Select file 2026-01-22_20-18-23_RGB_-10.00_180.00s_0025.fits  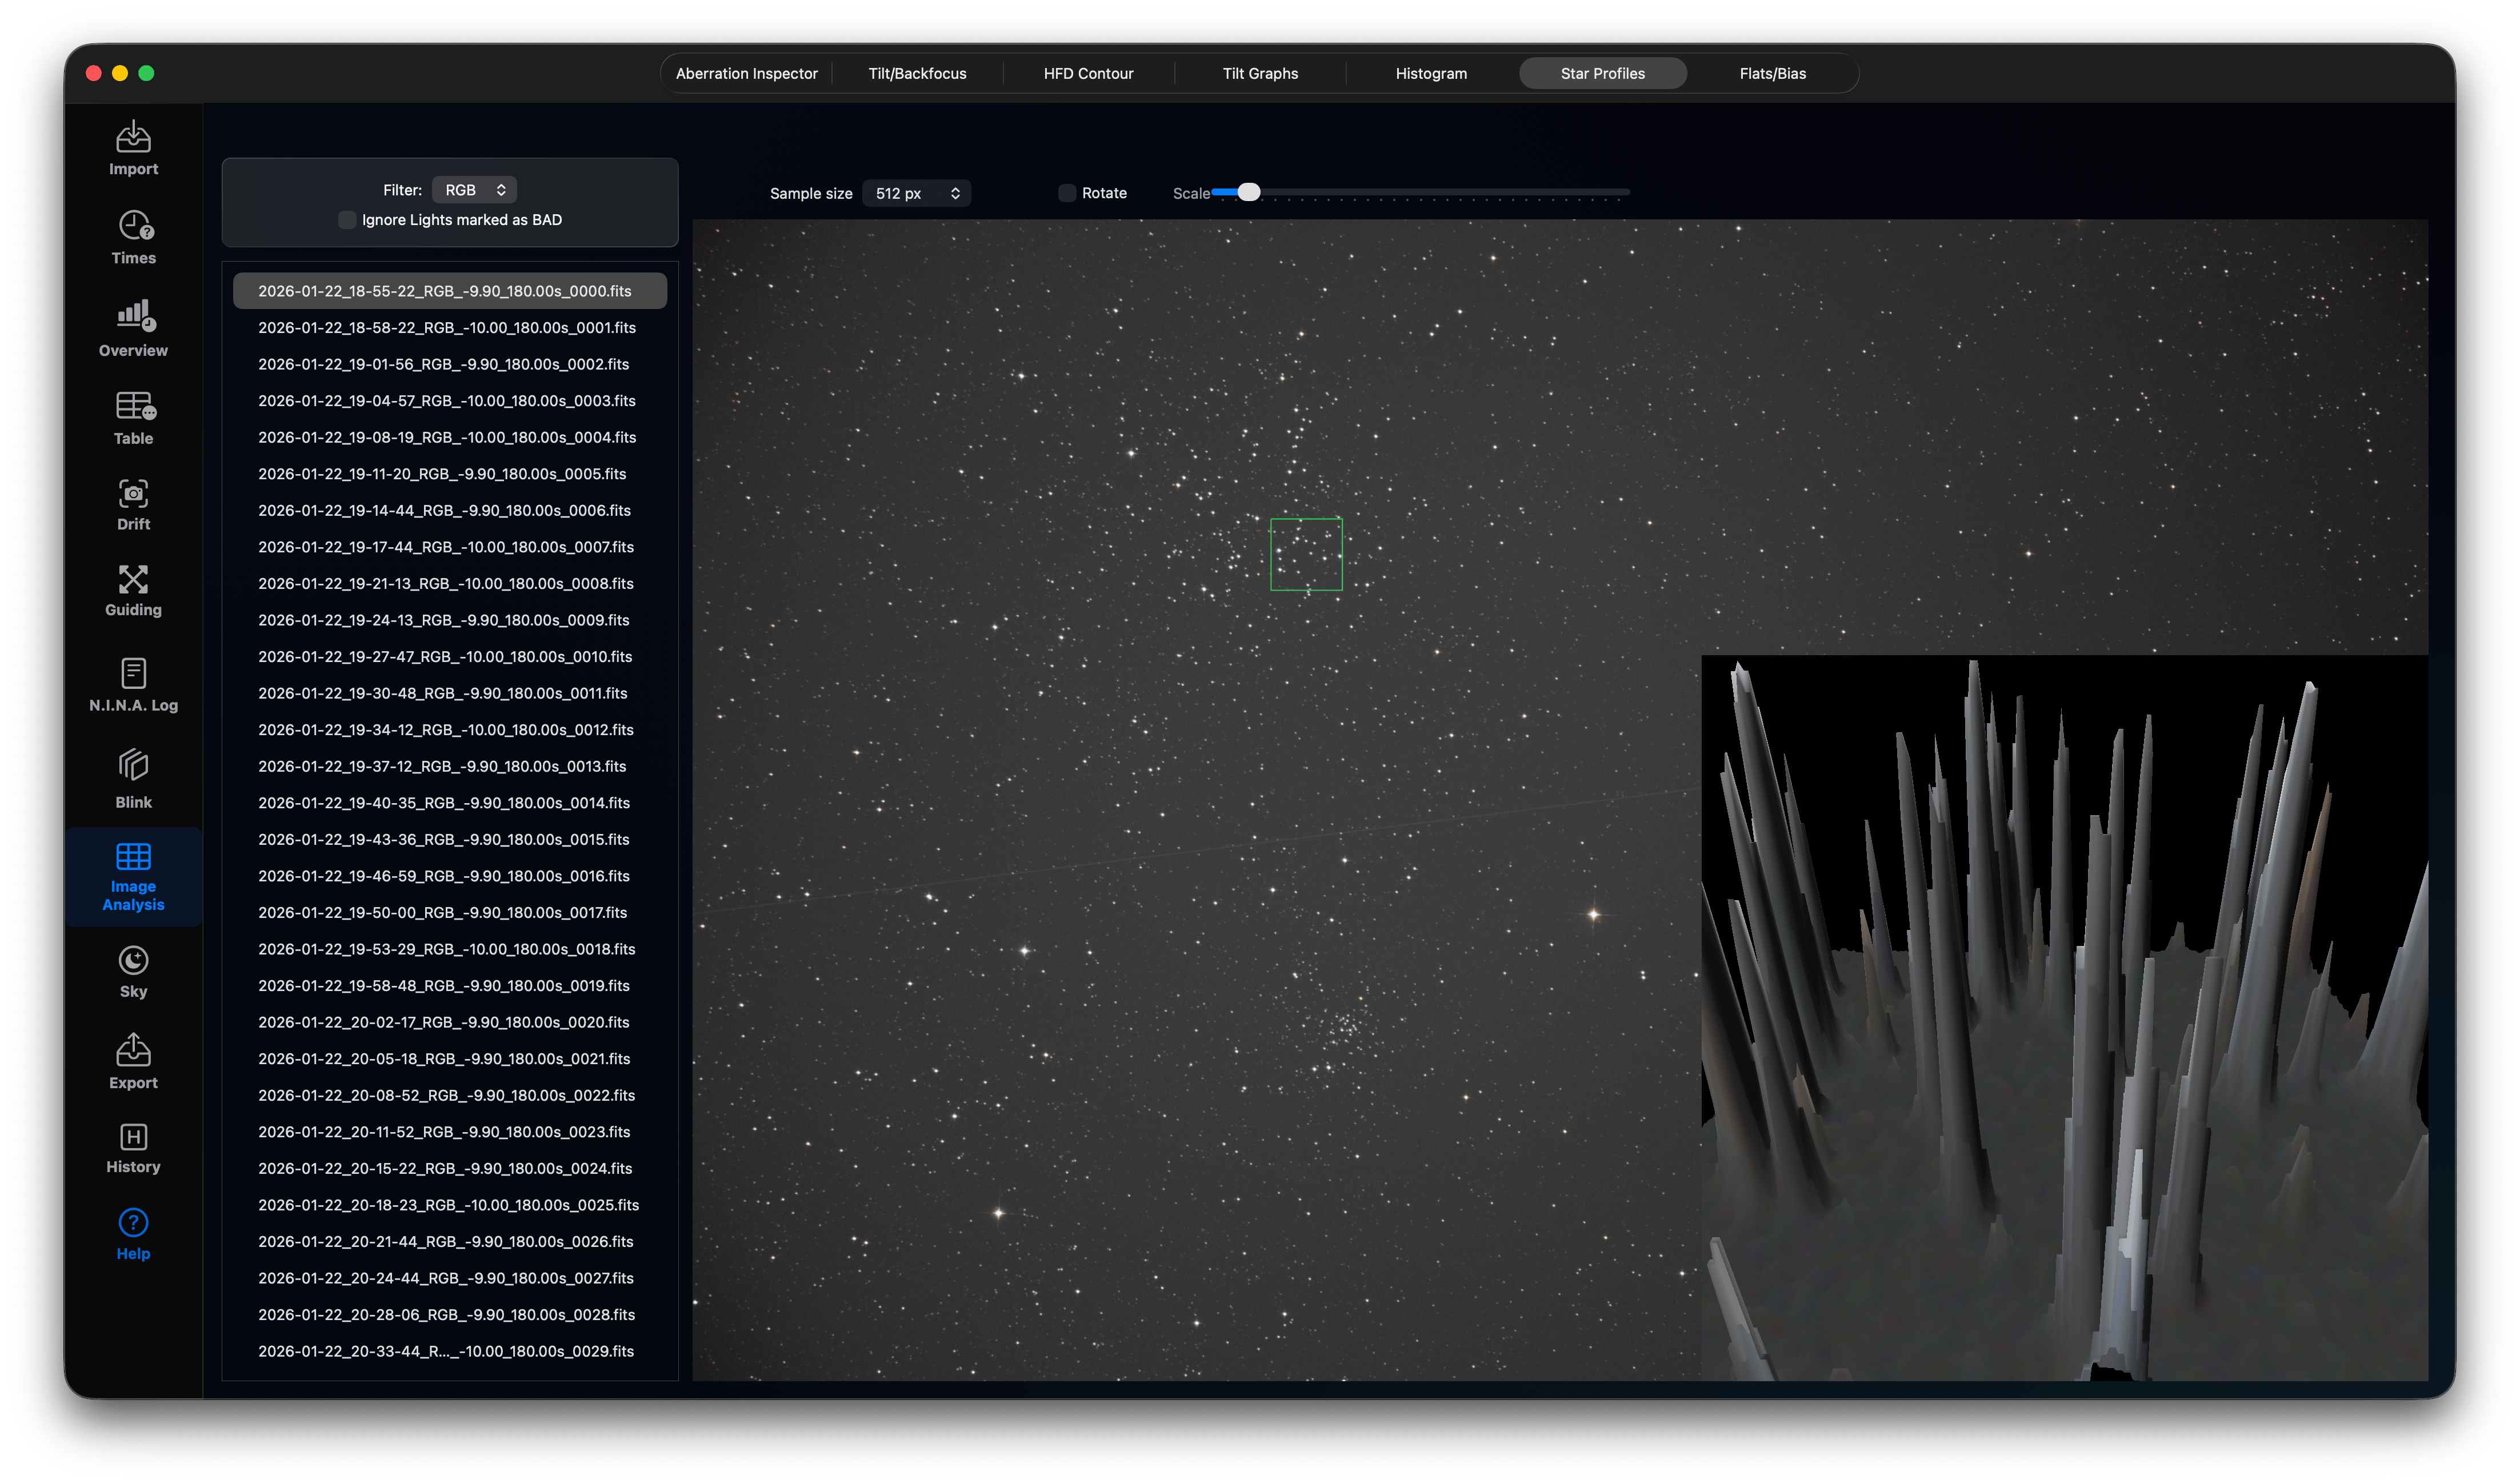point(449,1205)
